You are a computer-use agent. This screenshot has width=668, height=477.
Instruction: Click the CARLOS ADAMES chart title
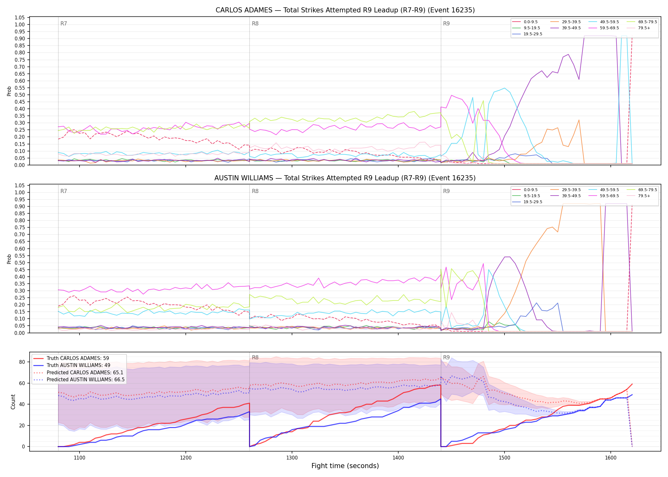pos(345,10)
